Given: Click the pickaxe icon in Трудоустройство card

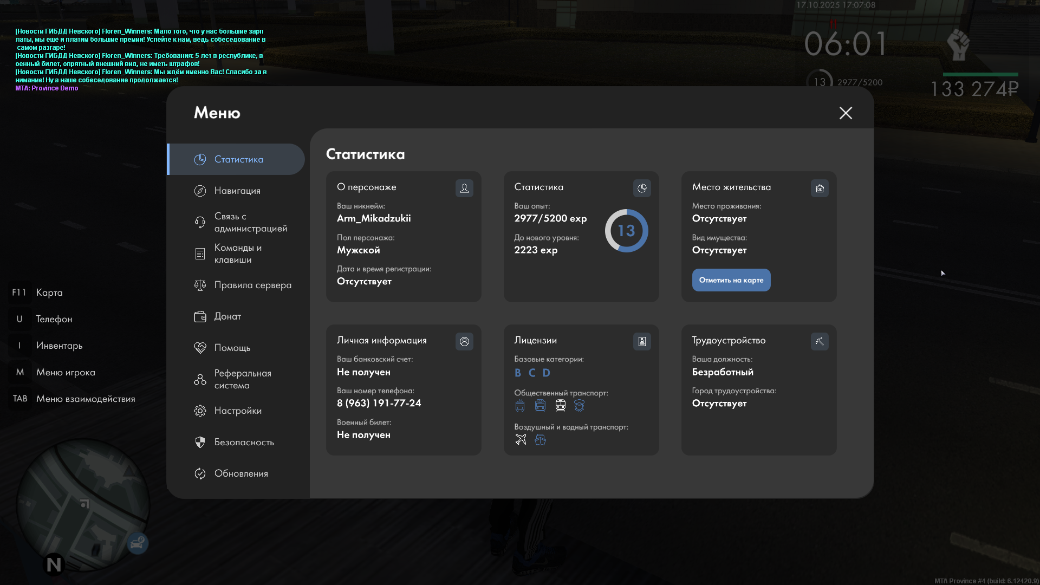Looking at the screenshot, I should pos(820,341).
